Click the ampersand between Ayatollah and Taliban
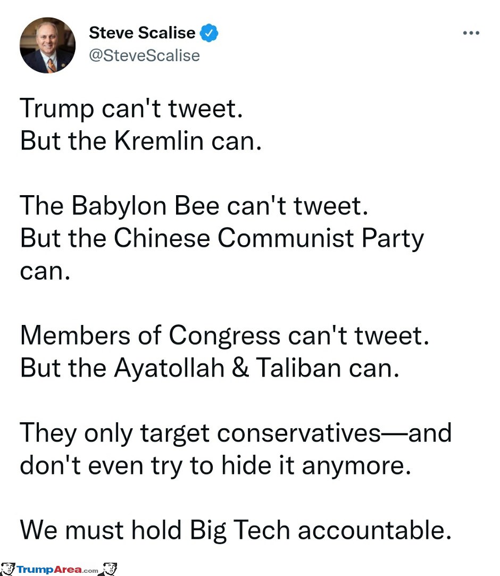500x576 pixels. click(240, 368)
